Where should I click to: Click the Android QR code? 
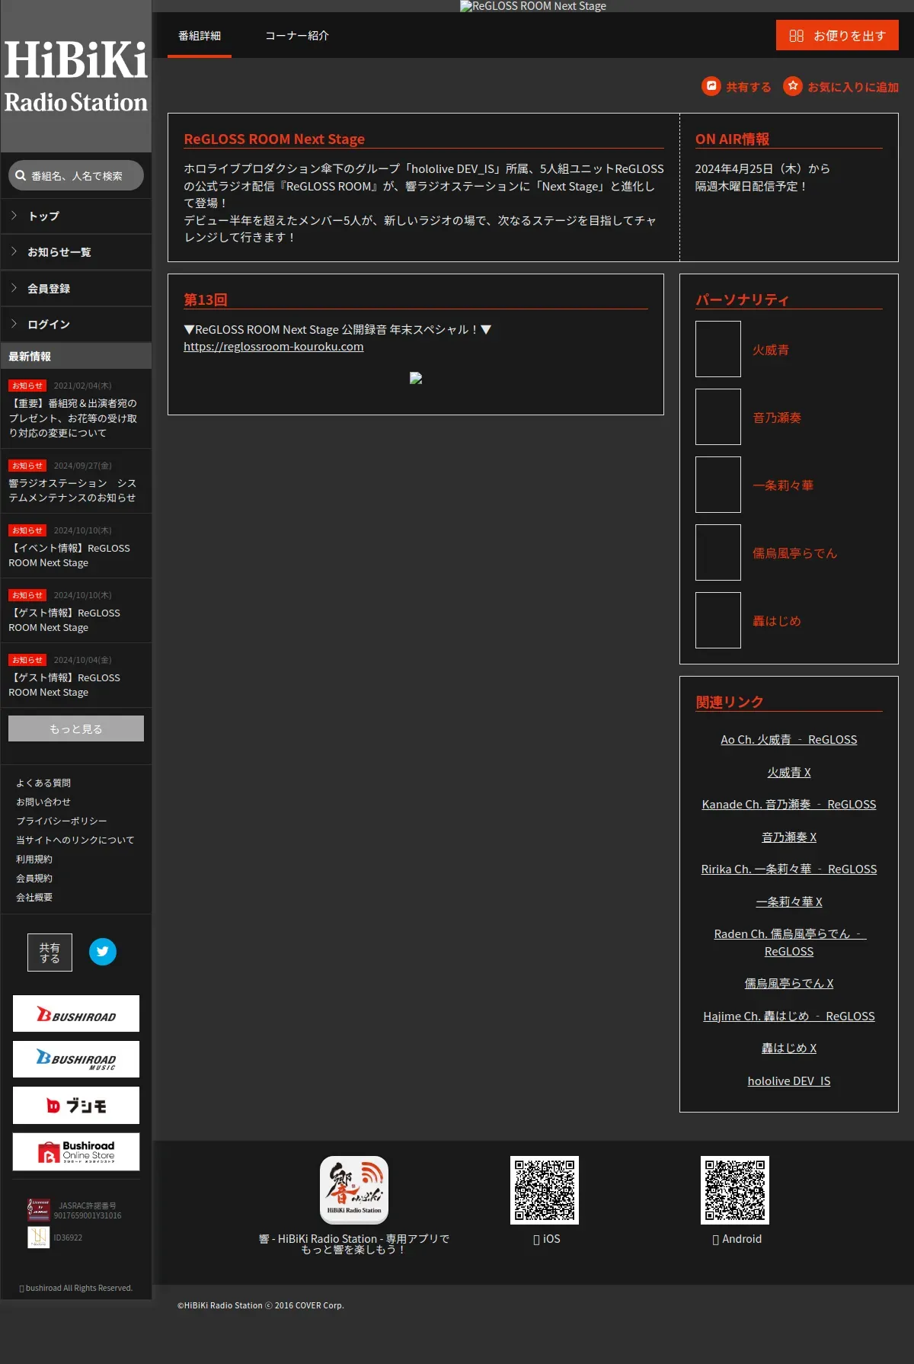coord(735,1190)
